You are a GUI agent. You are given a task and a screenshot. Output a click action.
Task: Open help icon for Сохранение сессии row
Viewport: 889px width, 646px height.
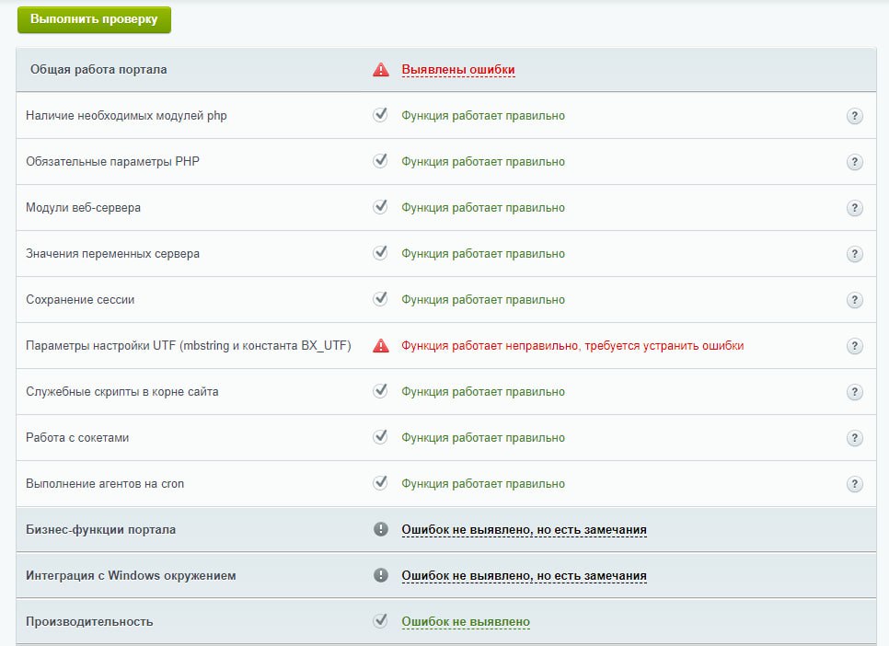(x=854, y=300)
